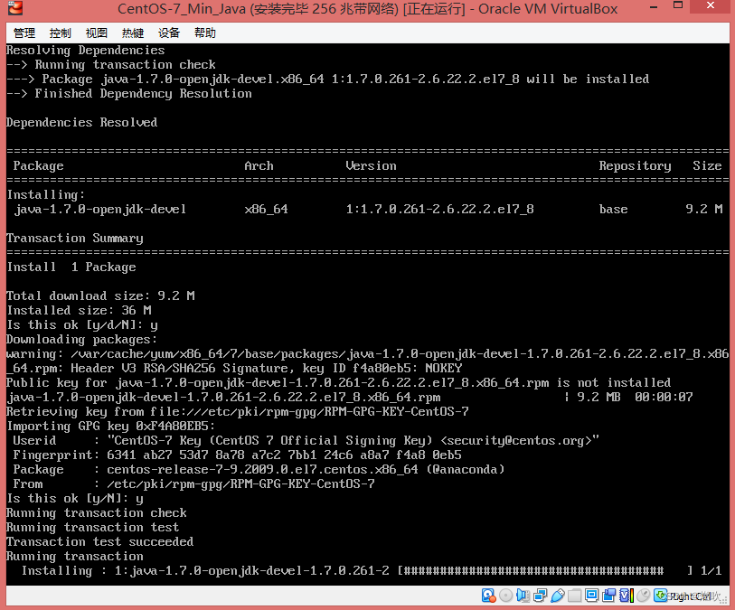Click the shared folders status icon
This screenshot has height=610, width=735.
point(574,596)
